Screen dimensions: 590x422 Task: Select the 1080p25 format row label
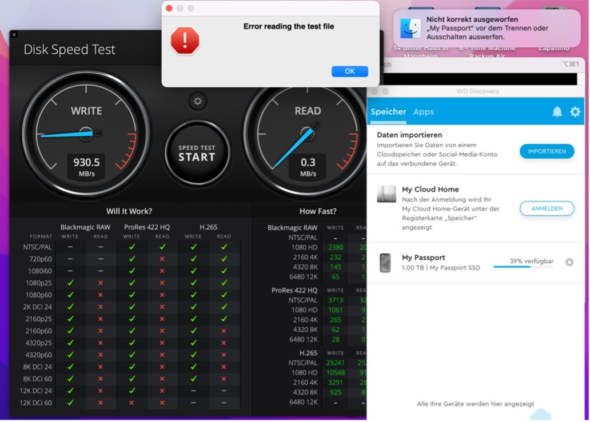[x=38, y=283]
